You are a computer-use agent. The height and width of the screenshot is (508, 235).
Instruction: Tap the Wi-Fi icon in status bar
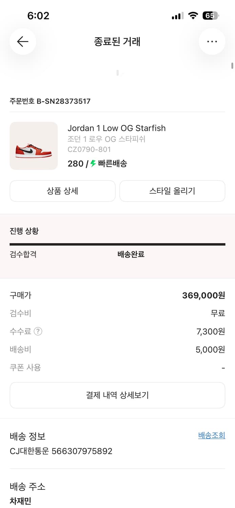coord(193,15)
